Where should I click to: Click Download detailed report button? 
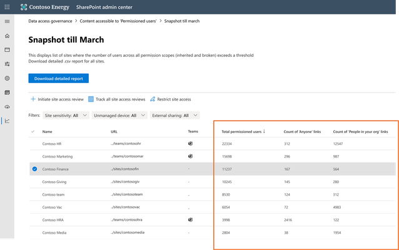(x=59, y=78)
